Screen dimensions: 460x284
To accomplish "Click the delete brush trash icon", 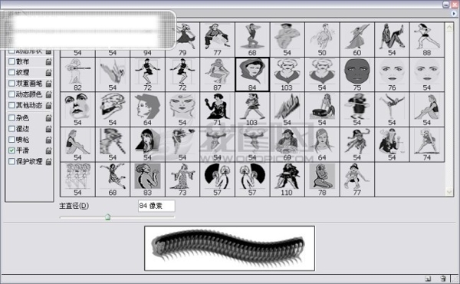I will tap(443, 279).
